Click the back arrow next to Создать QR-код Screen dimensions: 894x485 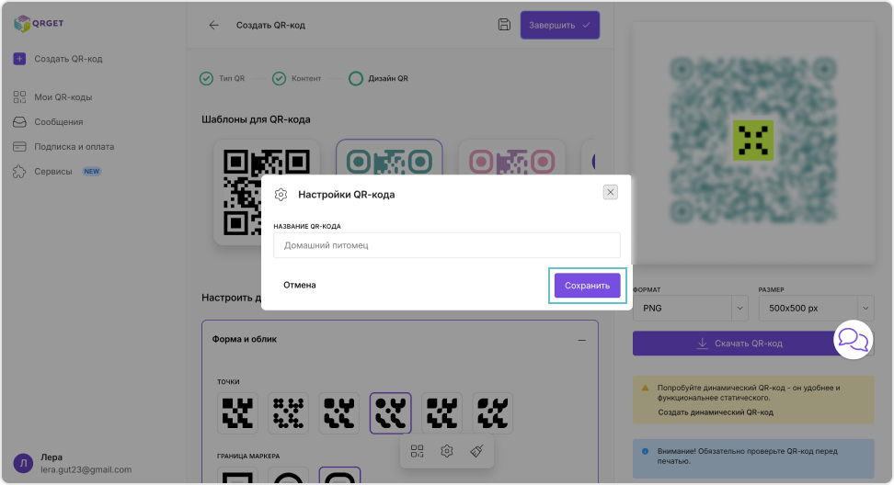[x=214, y=25]
